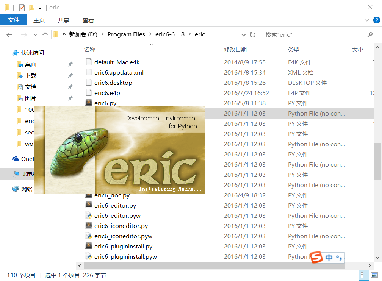Open the quick access toolbar customize dropdown
382x281 pixels.
(40, 8)
